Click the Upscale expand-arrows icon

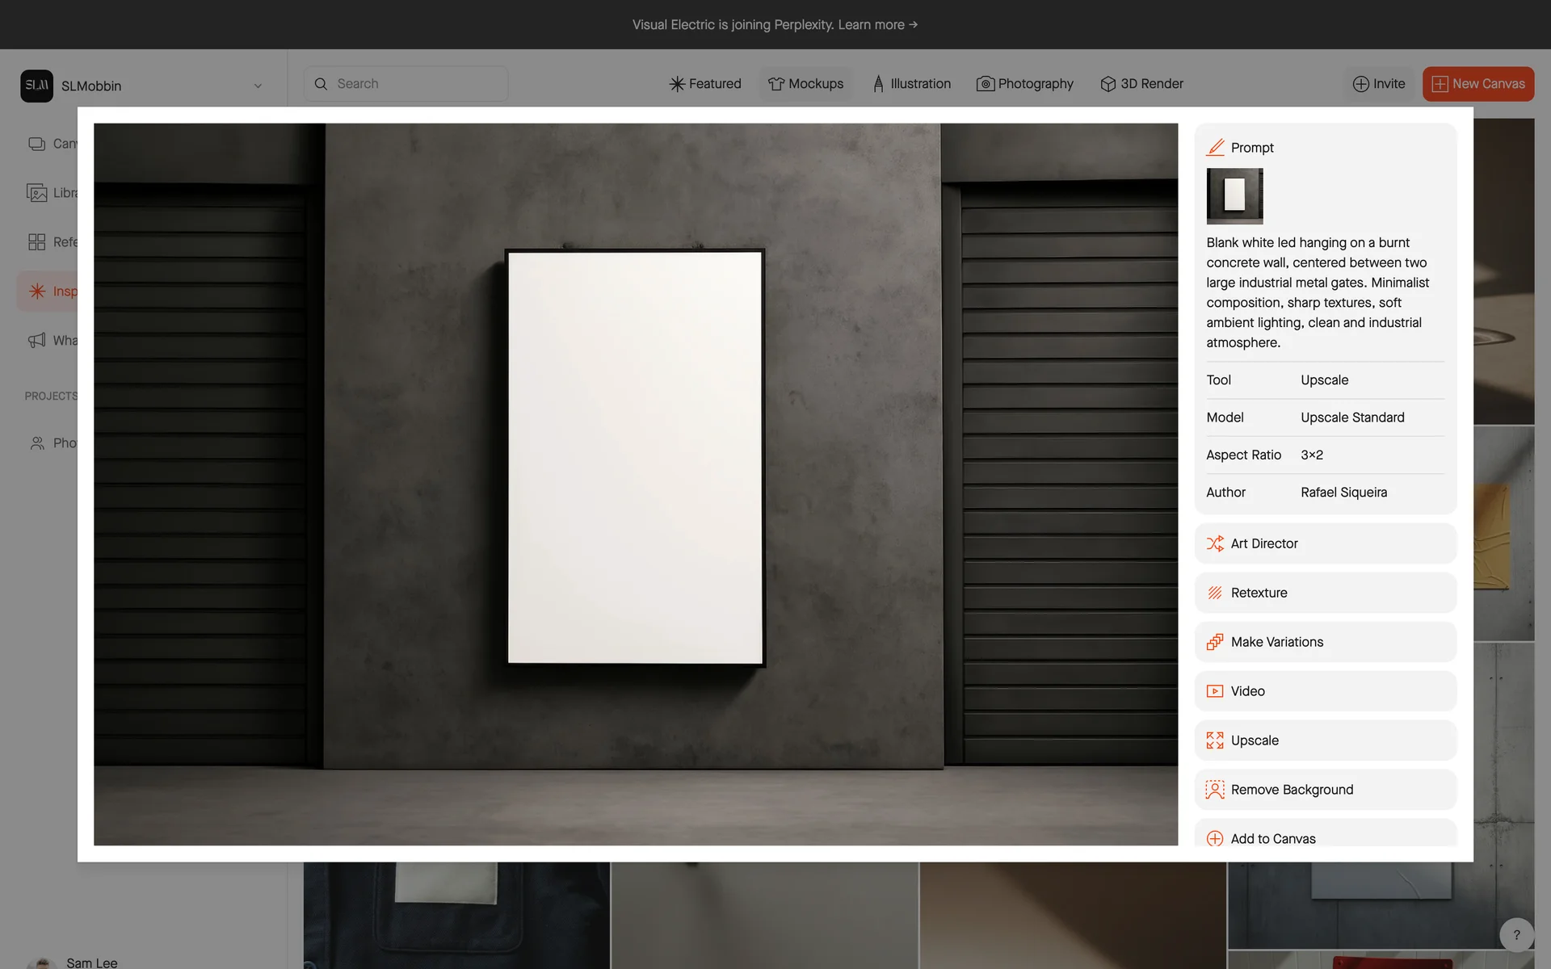(x=1214, y=740)
